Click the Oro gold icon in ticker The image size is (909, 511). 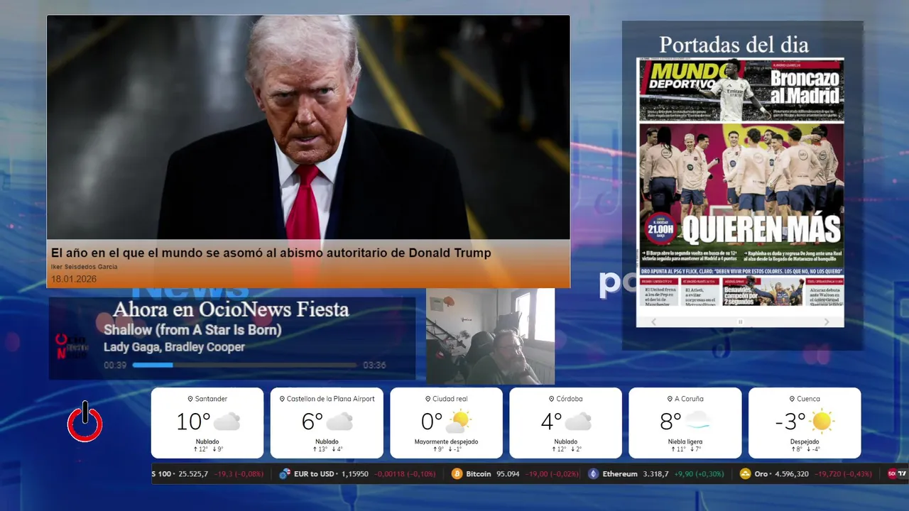click(745, 473)
